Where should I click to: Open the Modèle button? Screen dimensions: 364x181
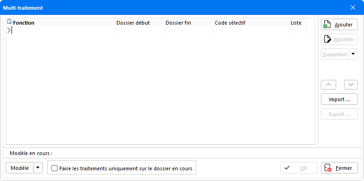(19, 168)
